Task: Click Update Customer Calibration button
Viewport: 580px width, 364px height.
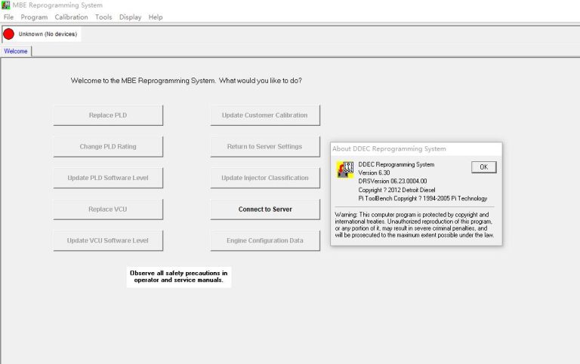Action: coord(265,115)
